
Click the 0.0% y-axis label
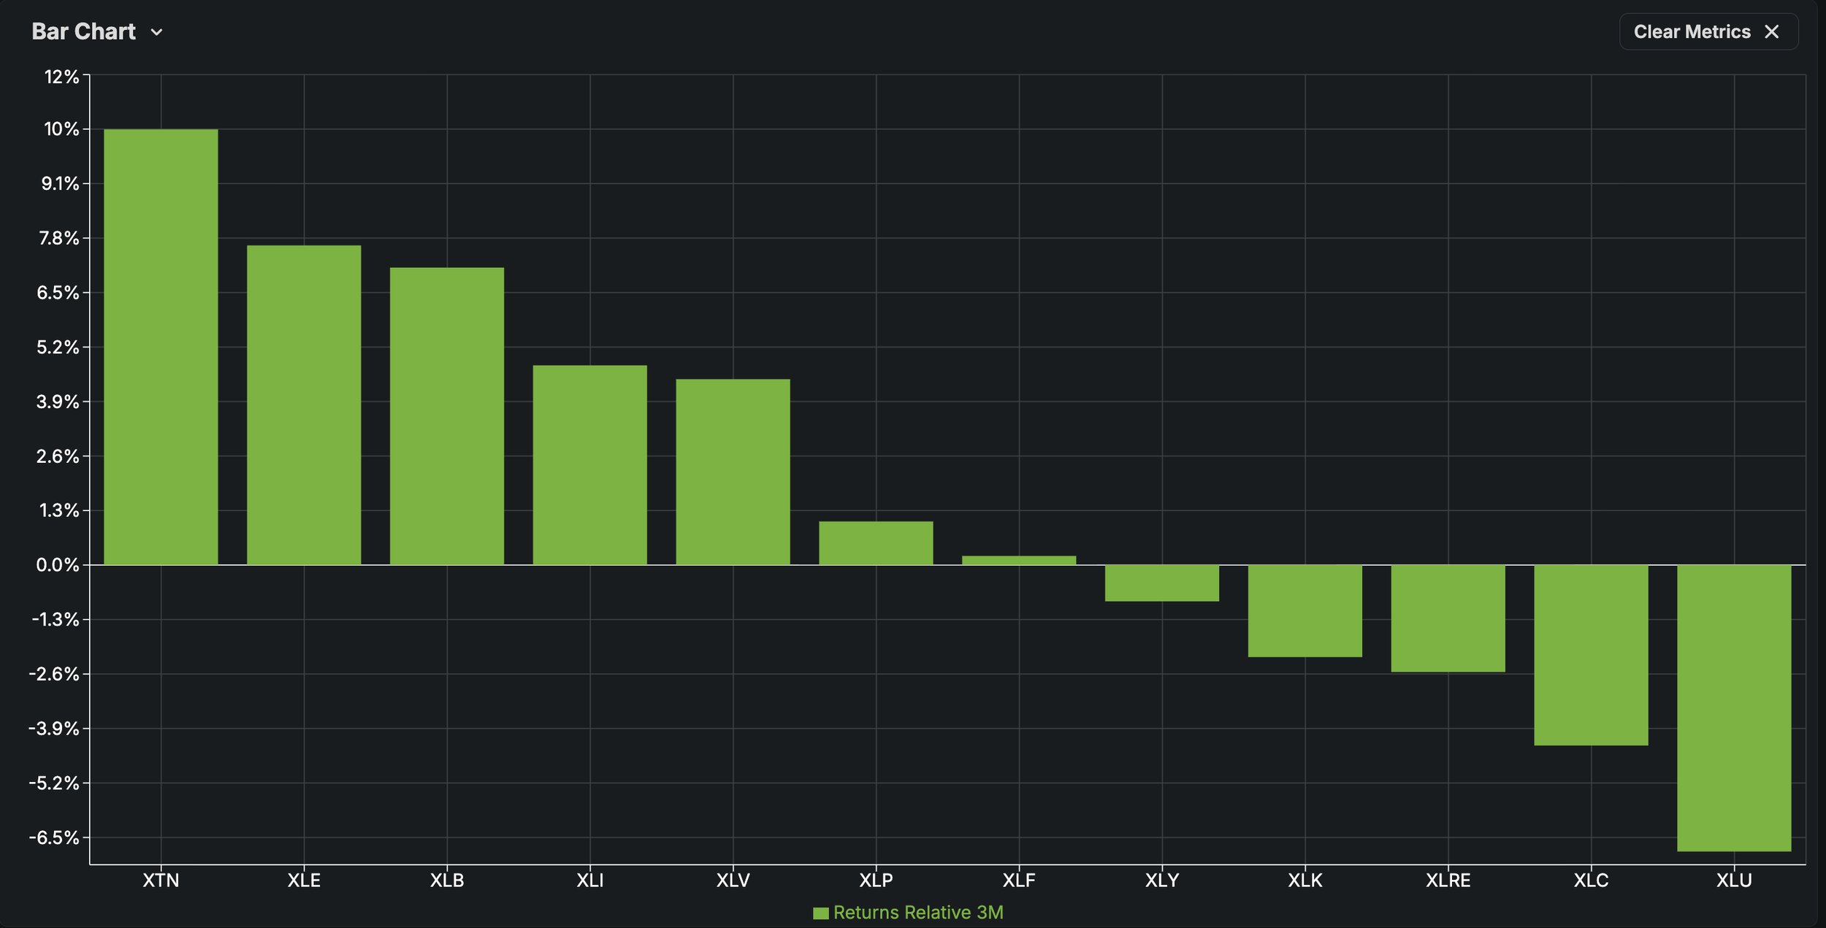point(58,565)
